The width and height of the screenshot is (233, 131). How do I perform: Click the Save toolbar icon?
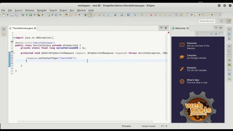pyautogui.click(x=12, y=15)
